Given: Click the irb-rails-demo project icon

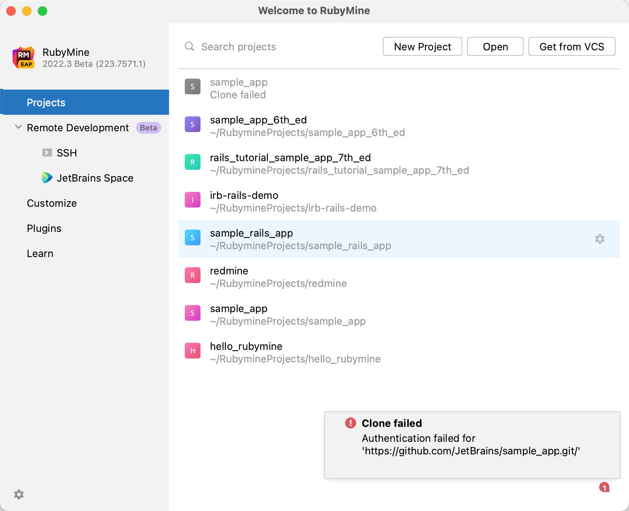Looking at the screenshot, I should tap(192, 200).
